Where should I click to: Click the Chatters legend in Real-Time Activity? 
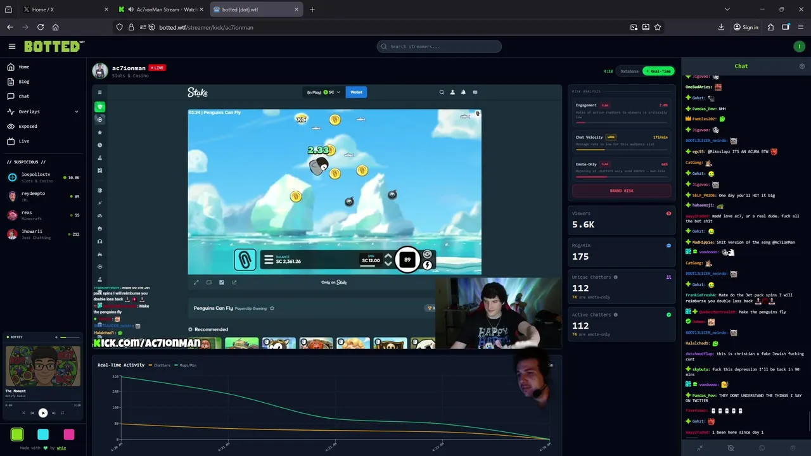click(x=159, y=365)
